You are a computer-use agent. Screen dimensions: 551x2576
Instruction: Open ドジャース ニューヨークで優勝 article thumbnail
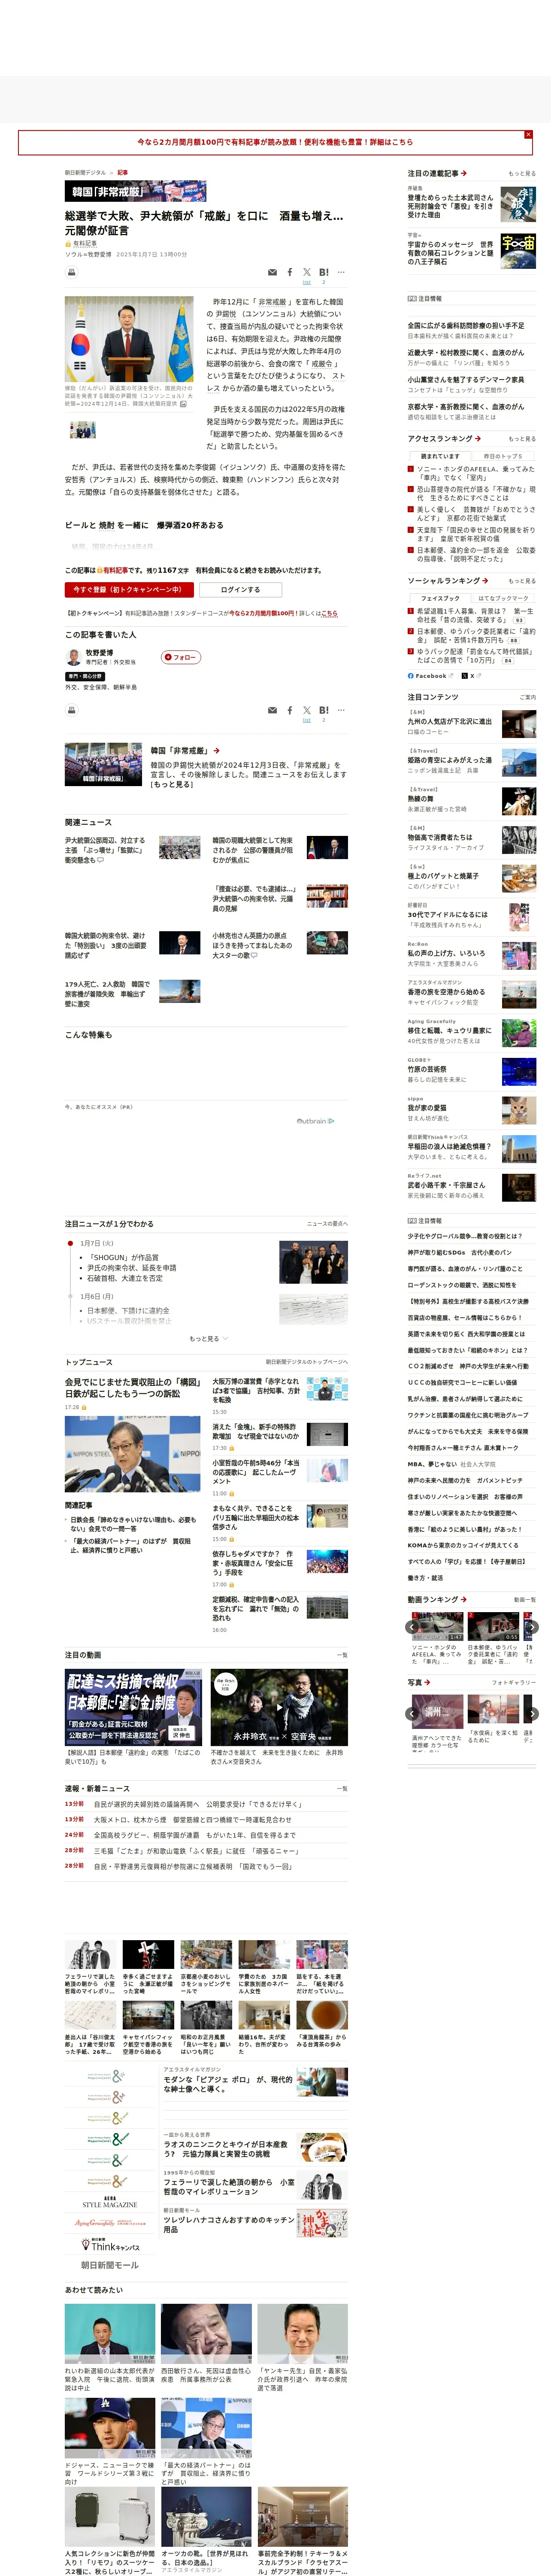point(110,2427)
